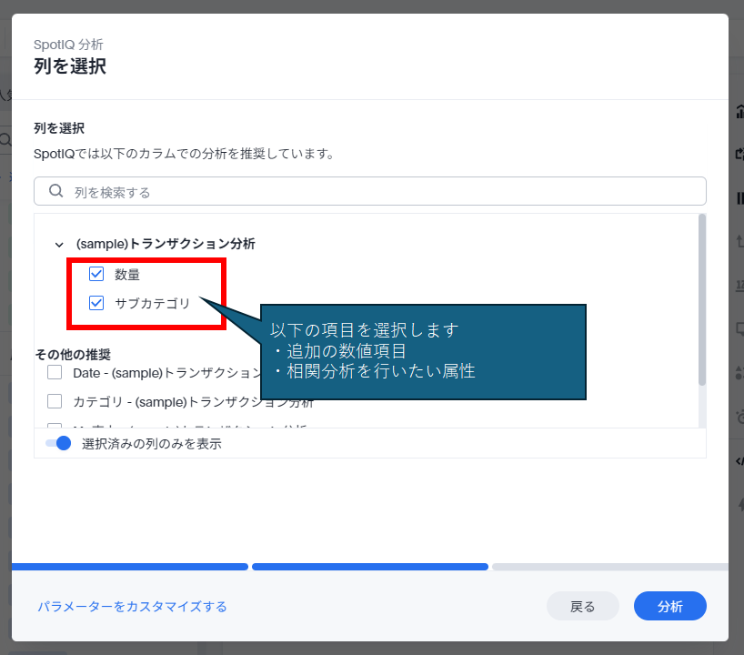Click the magnifier icon in column search box

(55, 191)
